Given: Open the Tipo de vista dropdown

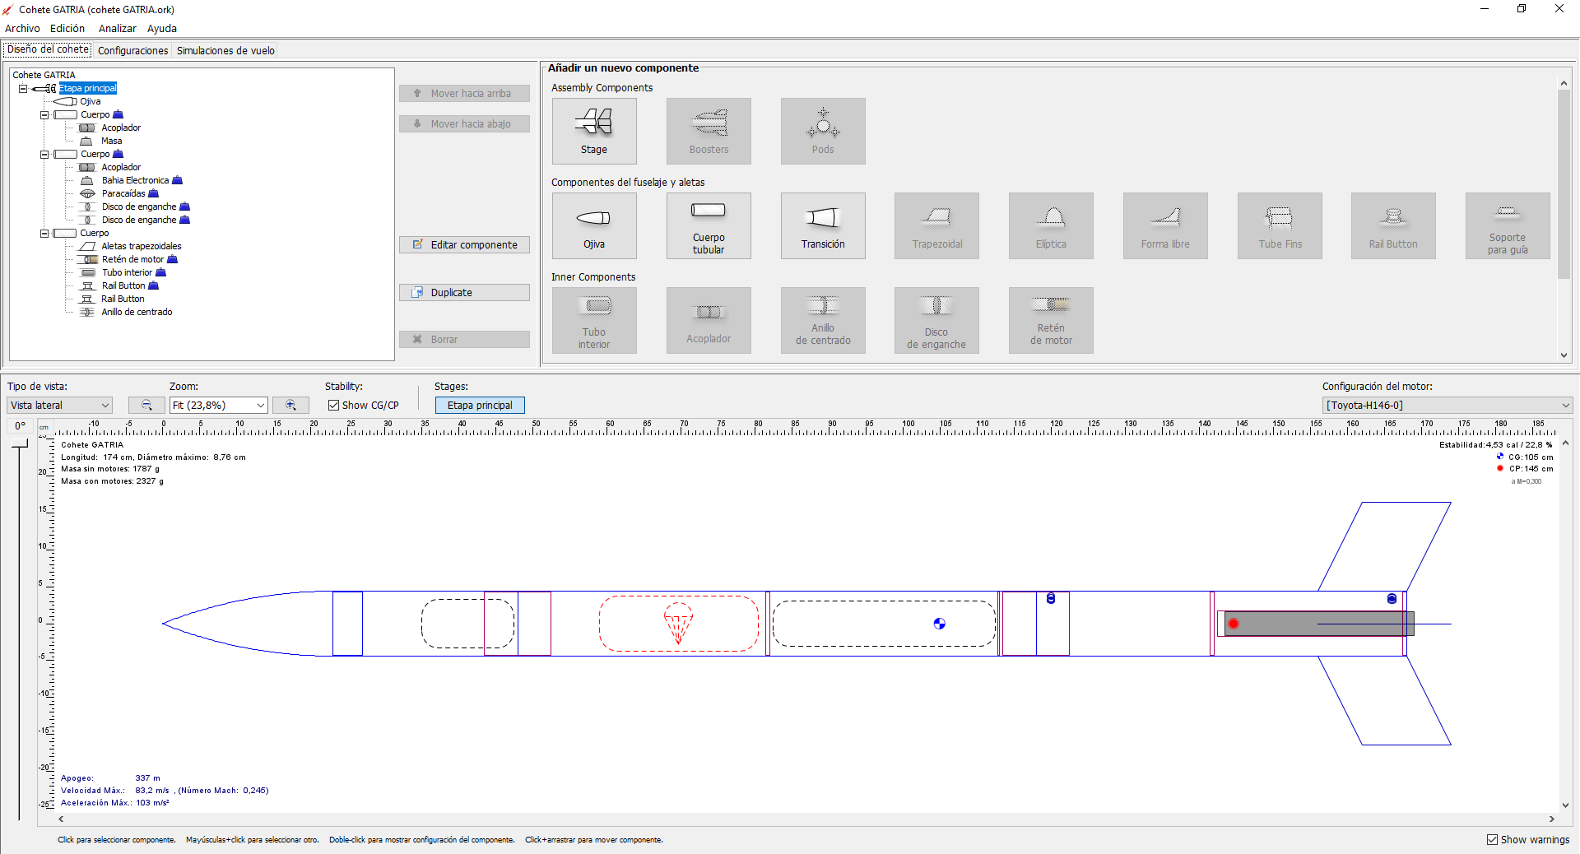Looking at the screenshot, I should (60, 405).
